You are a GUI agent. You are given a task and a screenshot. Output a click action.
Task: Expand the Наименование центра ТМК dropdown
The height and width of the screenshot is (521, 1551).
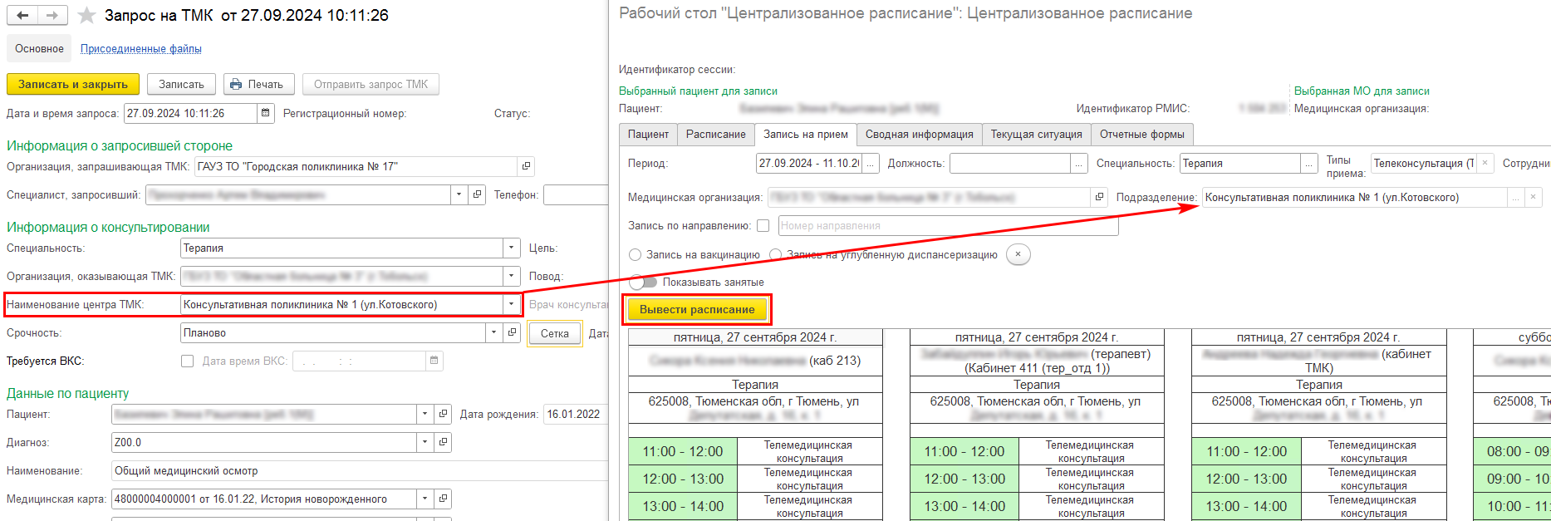pyautogui.click(x=512, y=304)
